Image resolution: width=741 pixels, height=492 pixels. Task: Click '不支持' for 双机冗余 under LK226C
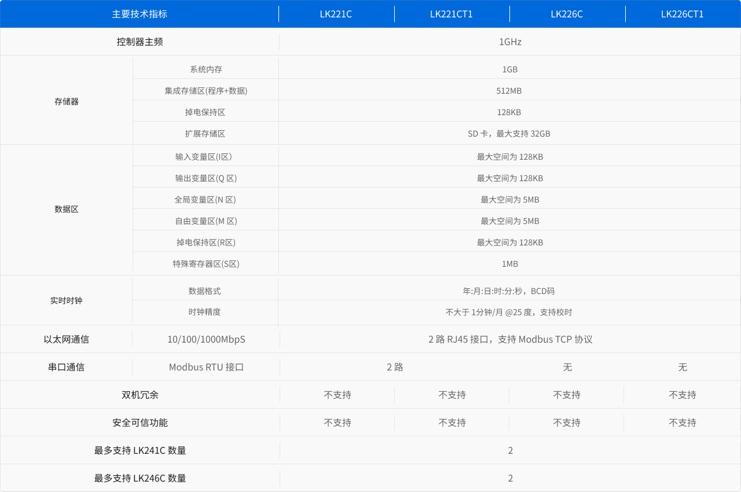tap(567, 395)
